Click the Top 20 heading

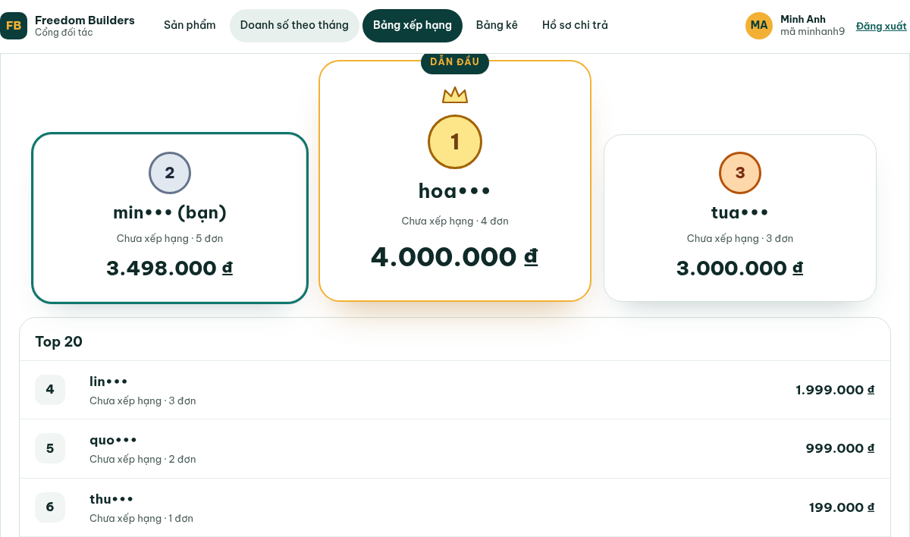(x=59, y=342)
